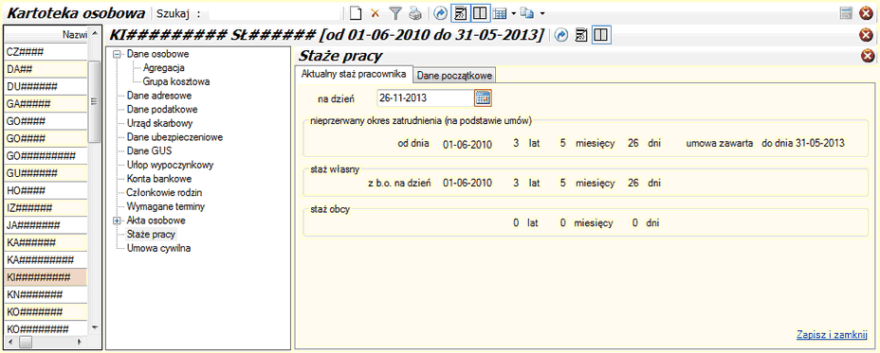Open the calendar picker beside date field

point(484,97)
